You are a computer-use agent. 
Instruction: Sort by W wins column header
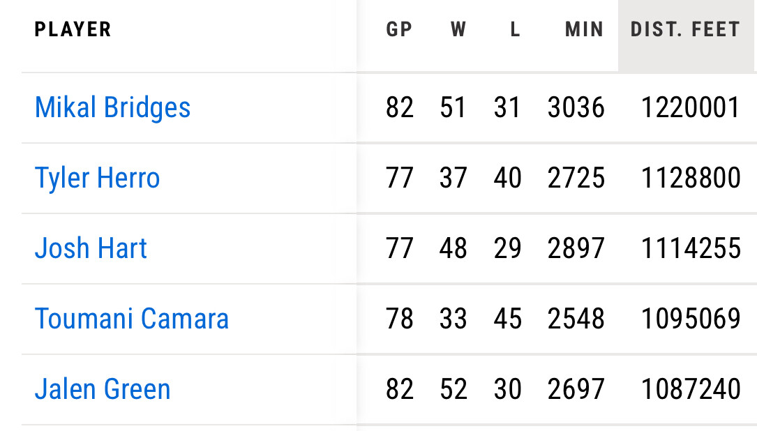click(x=458, y=29)
